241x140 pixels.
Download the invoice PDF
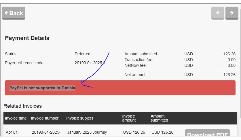(x=207, y=135)
